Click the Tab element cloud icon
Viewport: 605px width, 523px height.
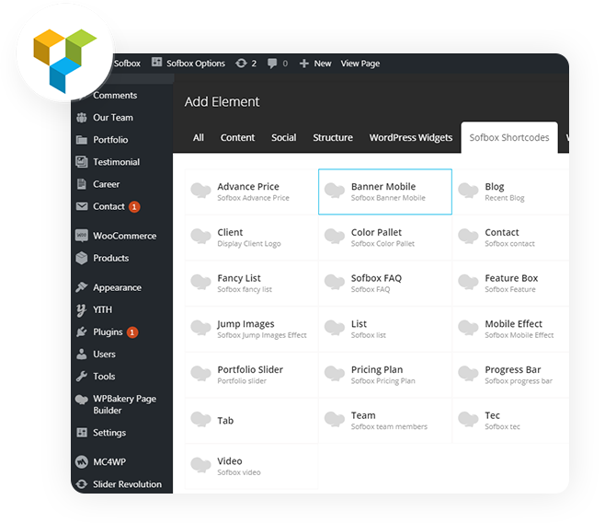pos(201,420)
